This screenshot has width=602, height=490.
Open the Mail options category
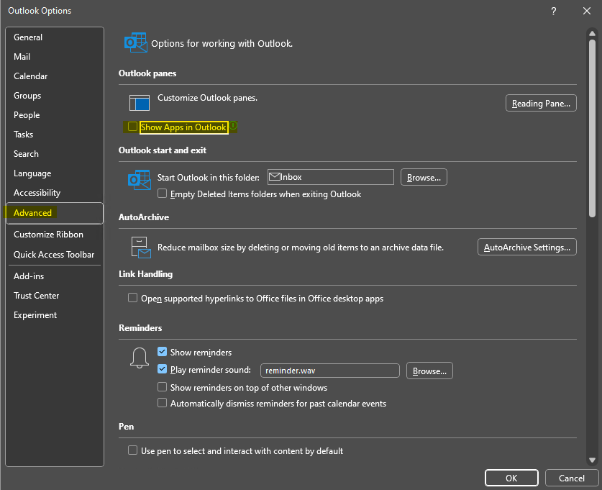(x=55, y=56)
